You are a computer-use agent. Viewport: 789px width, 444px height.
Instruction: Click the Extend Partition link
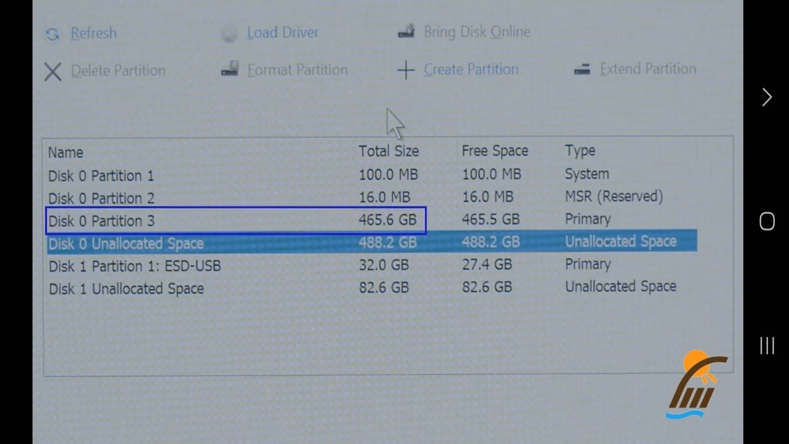648,68
